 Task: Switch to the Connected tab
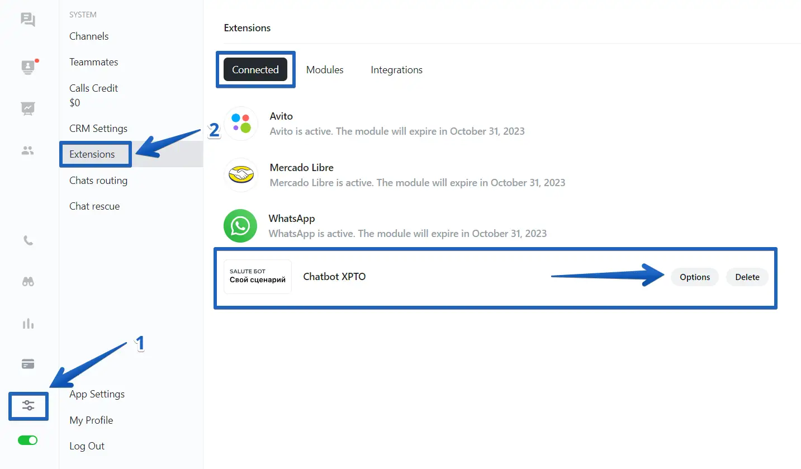[255, 70]
